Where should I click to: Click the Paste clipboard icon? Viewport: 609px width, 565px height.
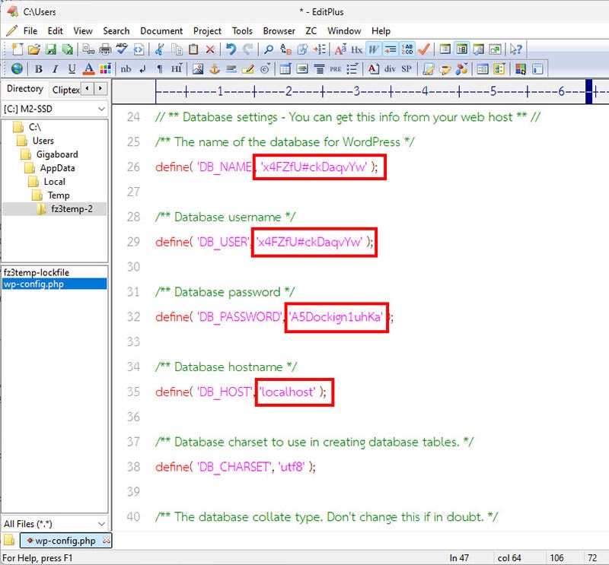(193, 49)
